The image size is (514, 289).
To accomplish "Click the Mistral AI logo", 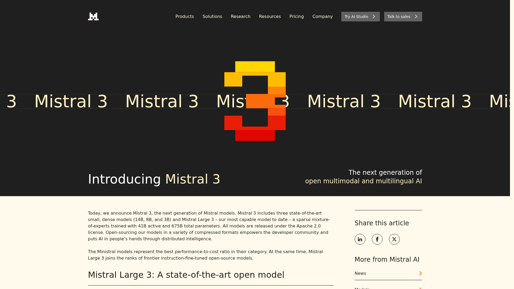I will pos(93,16).
